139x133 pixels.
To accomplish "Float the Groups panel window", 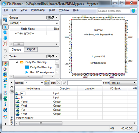I will [x=53, y=17].
